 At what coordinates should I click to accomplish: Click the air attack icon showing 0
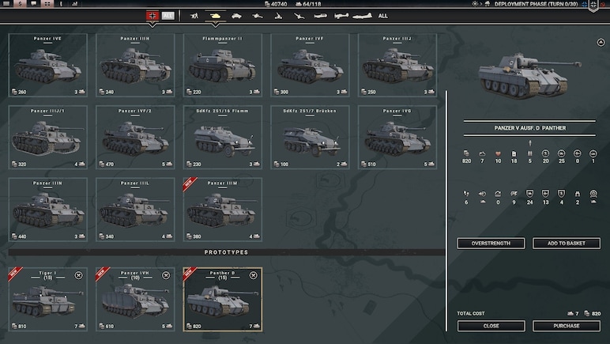tap(578, 153)
